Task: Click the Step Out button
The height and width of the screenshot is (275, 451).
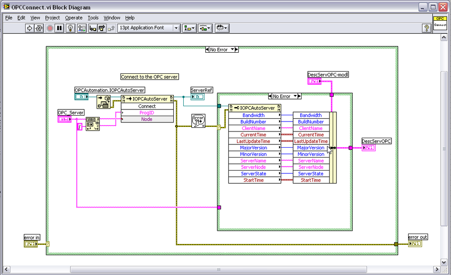Action: [112, 28]
